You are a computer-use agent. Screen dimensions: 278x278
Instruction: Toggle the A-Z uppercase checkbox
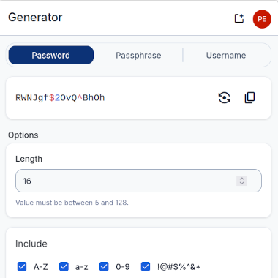coord(22,266)
